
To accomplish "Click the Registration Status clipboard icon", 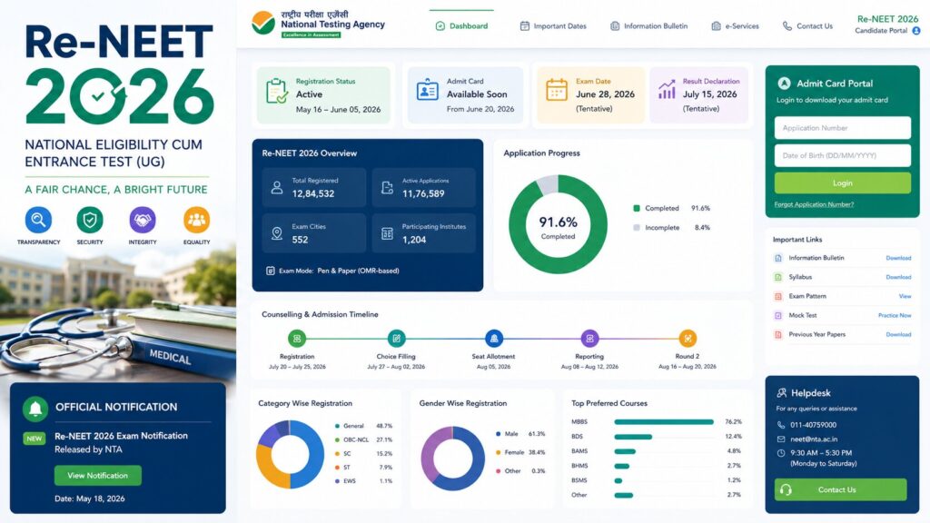I will click(x=277, y=92).
